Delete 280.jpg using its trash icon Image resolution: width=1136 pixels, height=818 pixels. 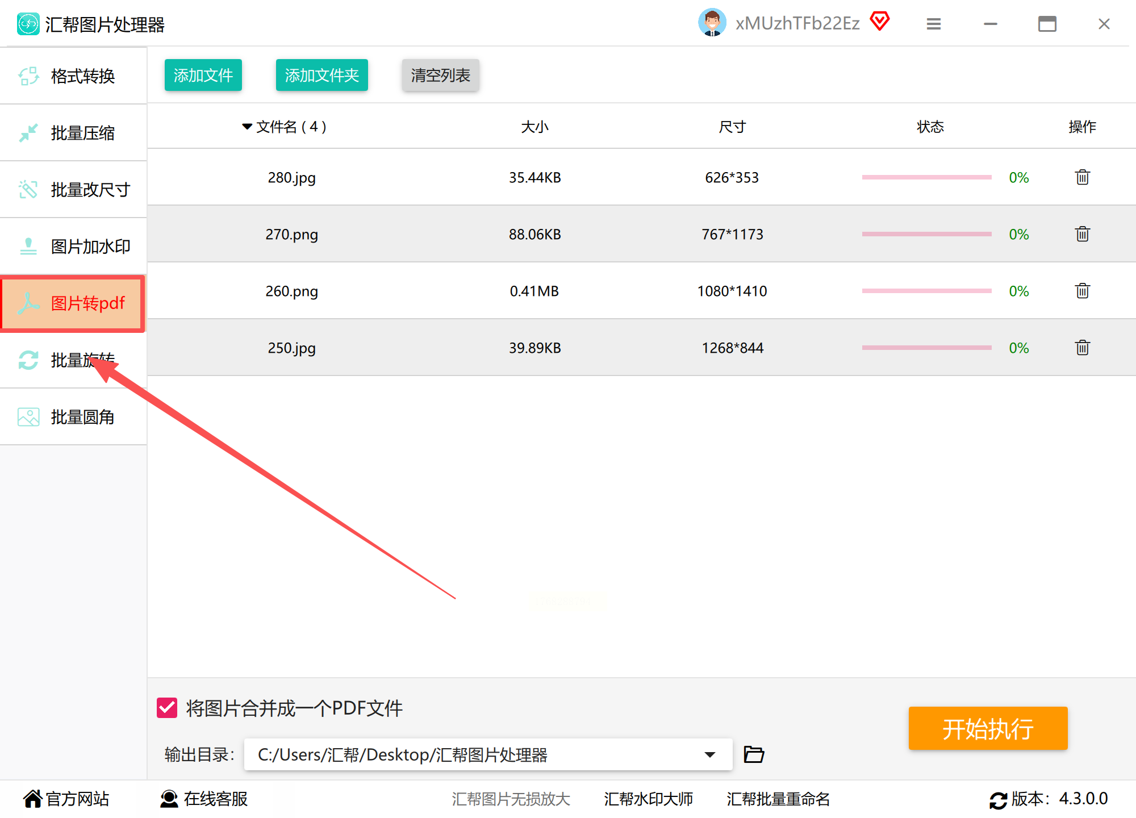[1082, 177]
